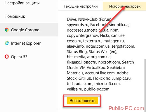Click the text 'alaev.info'
The width and height of the screenshot is (146, 112).
[75, 46]
